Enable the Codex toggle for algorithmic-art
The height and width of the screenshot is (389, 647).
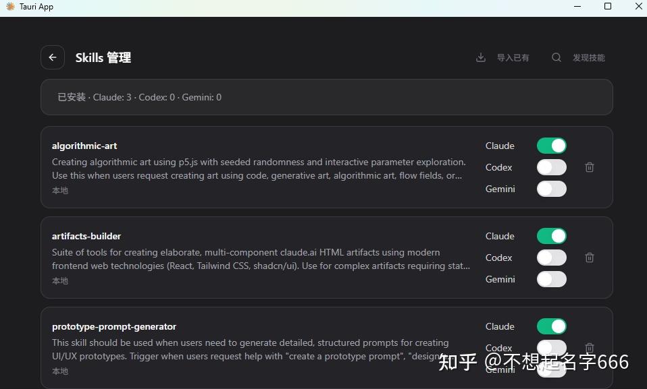click(552, 167)
